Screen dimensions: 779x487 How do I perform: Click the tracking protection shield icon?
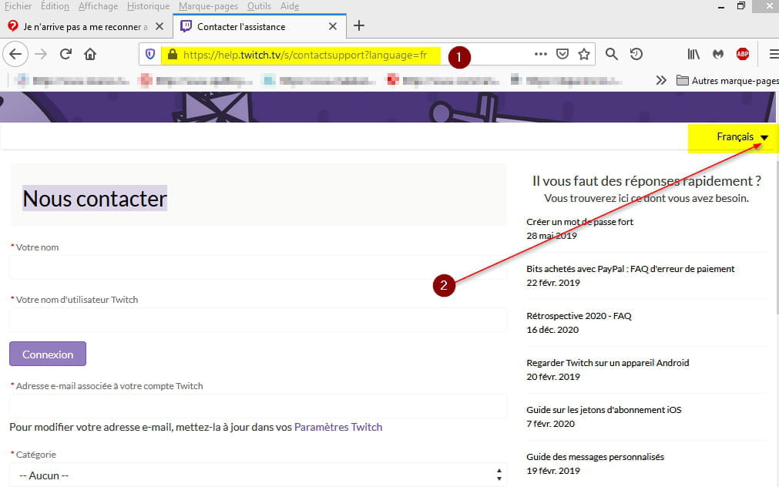click(150, 54)
